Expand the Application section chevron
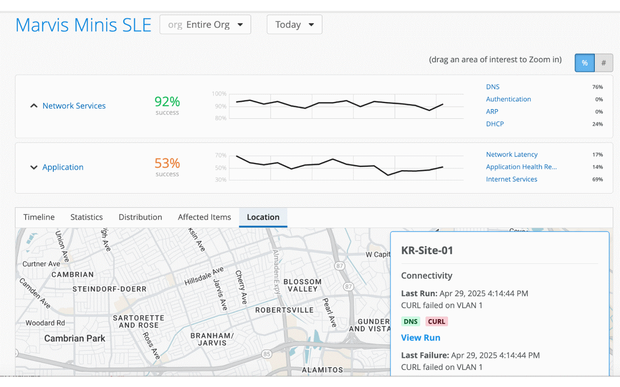 point(34,167)
